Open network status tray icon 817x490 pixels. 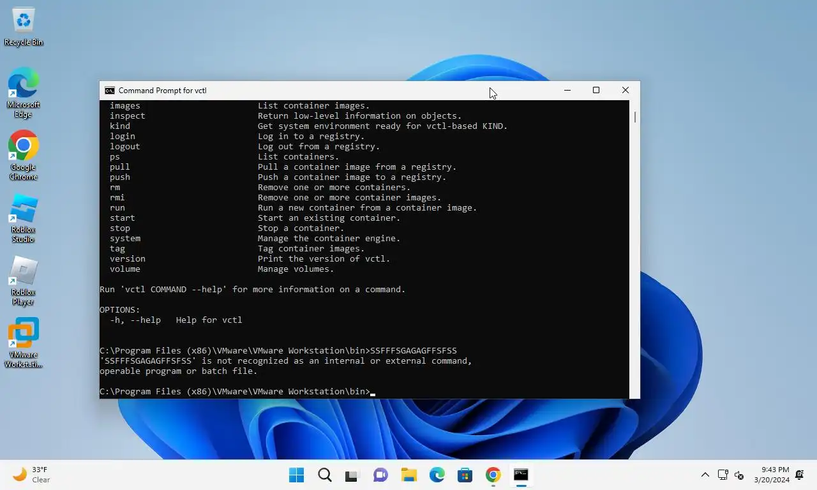[x=723, y=475]
